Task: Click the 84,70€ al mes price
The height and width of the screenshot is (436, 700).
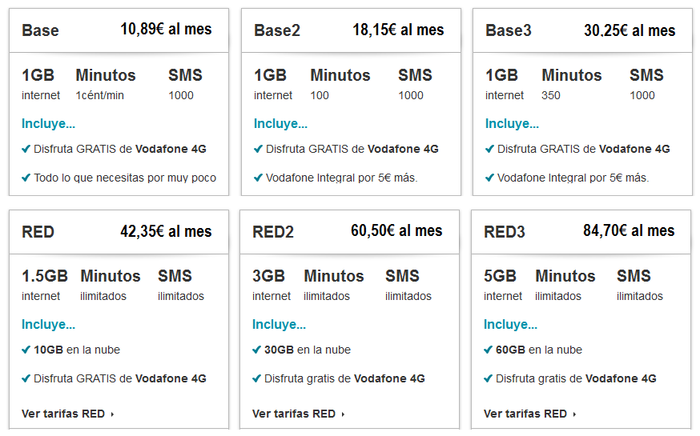Action: [629, 231]
